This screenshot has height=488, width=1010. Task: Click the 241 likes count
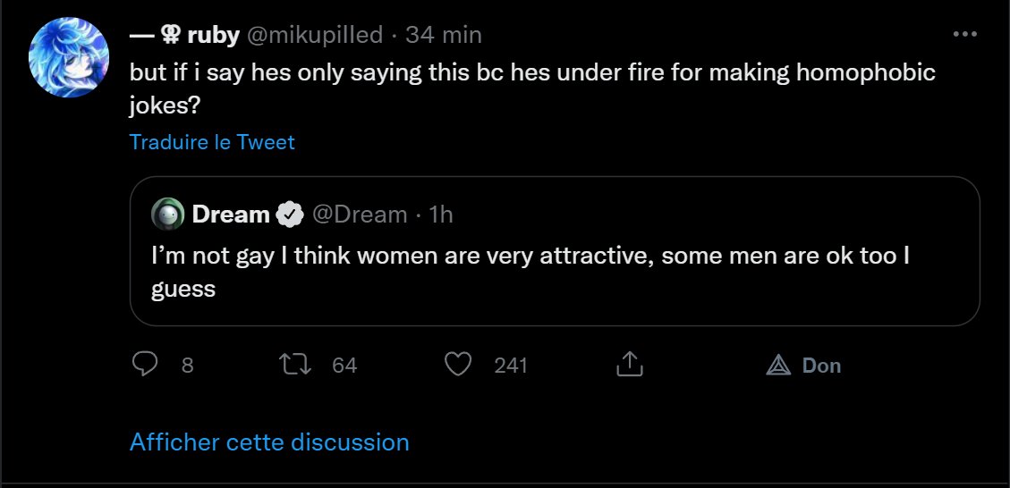(511, 366)
